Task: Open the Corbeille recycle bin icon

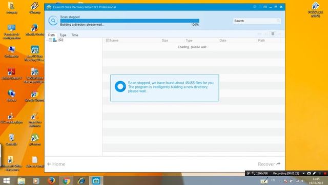Action: coord(11,140)
